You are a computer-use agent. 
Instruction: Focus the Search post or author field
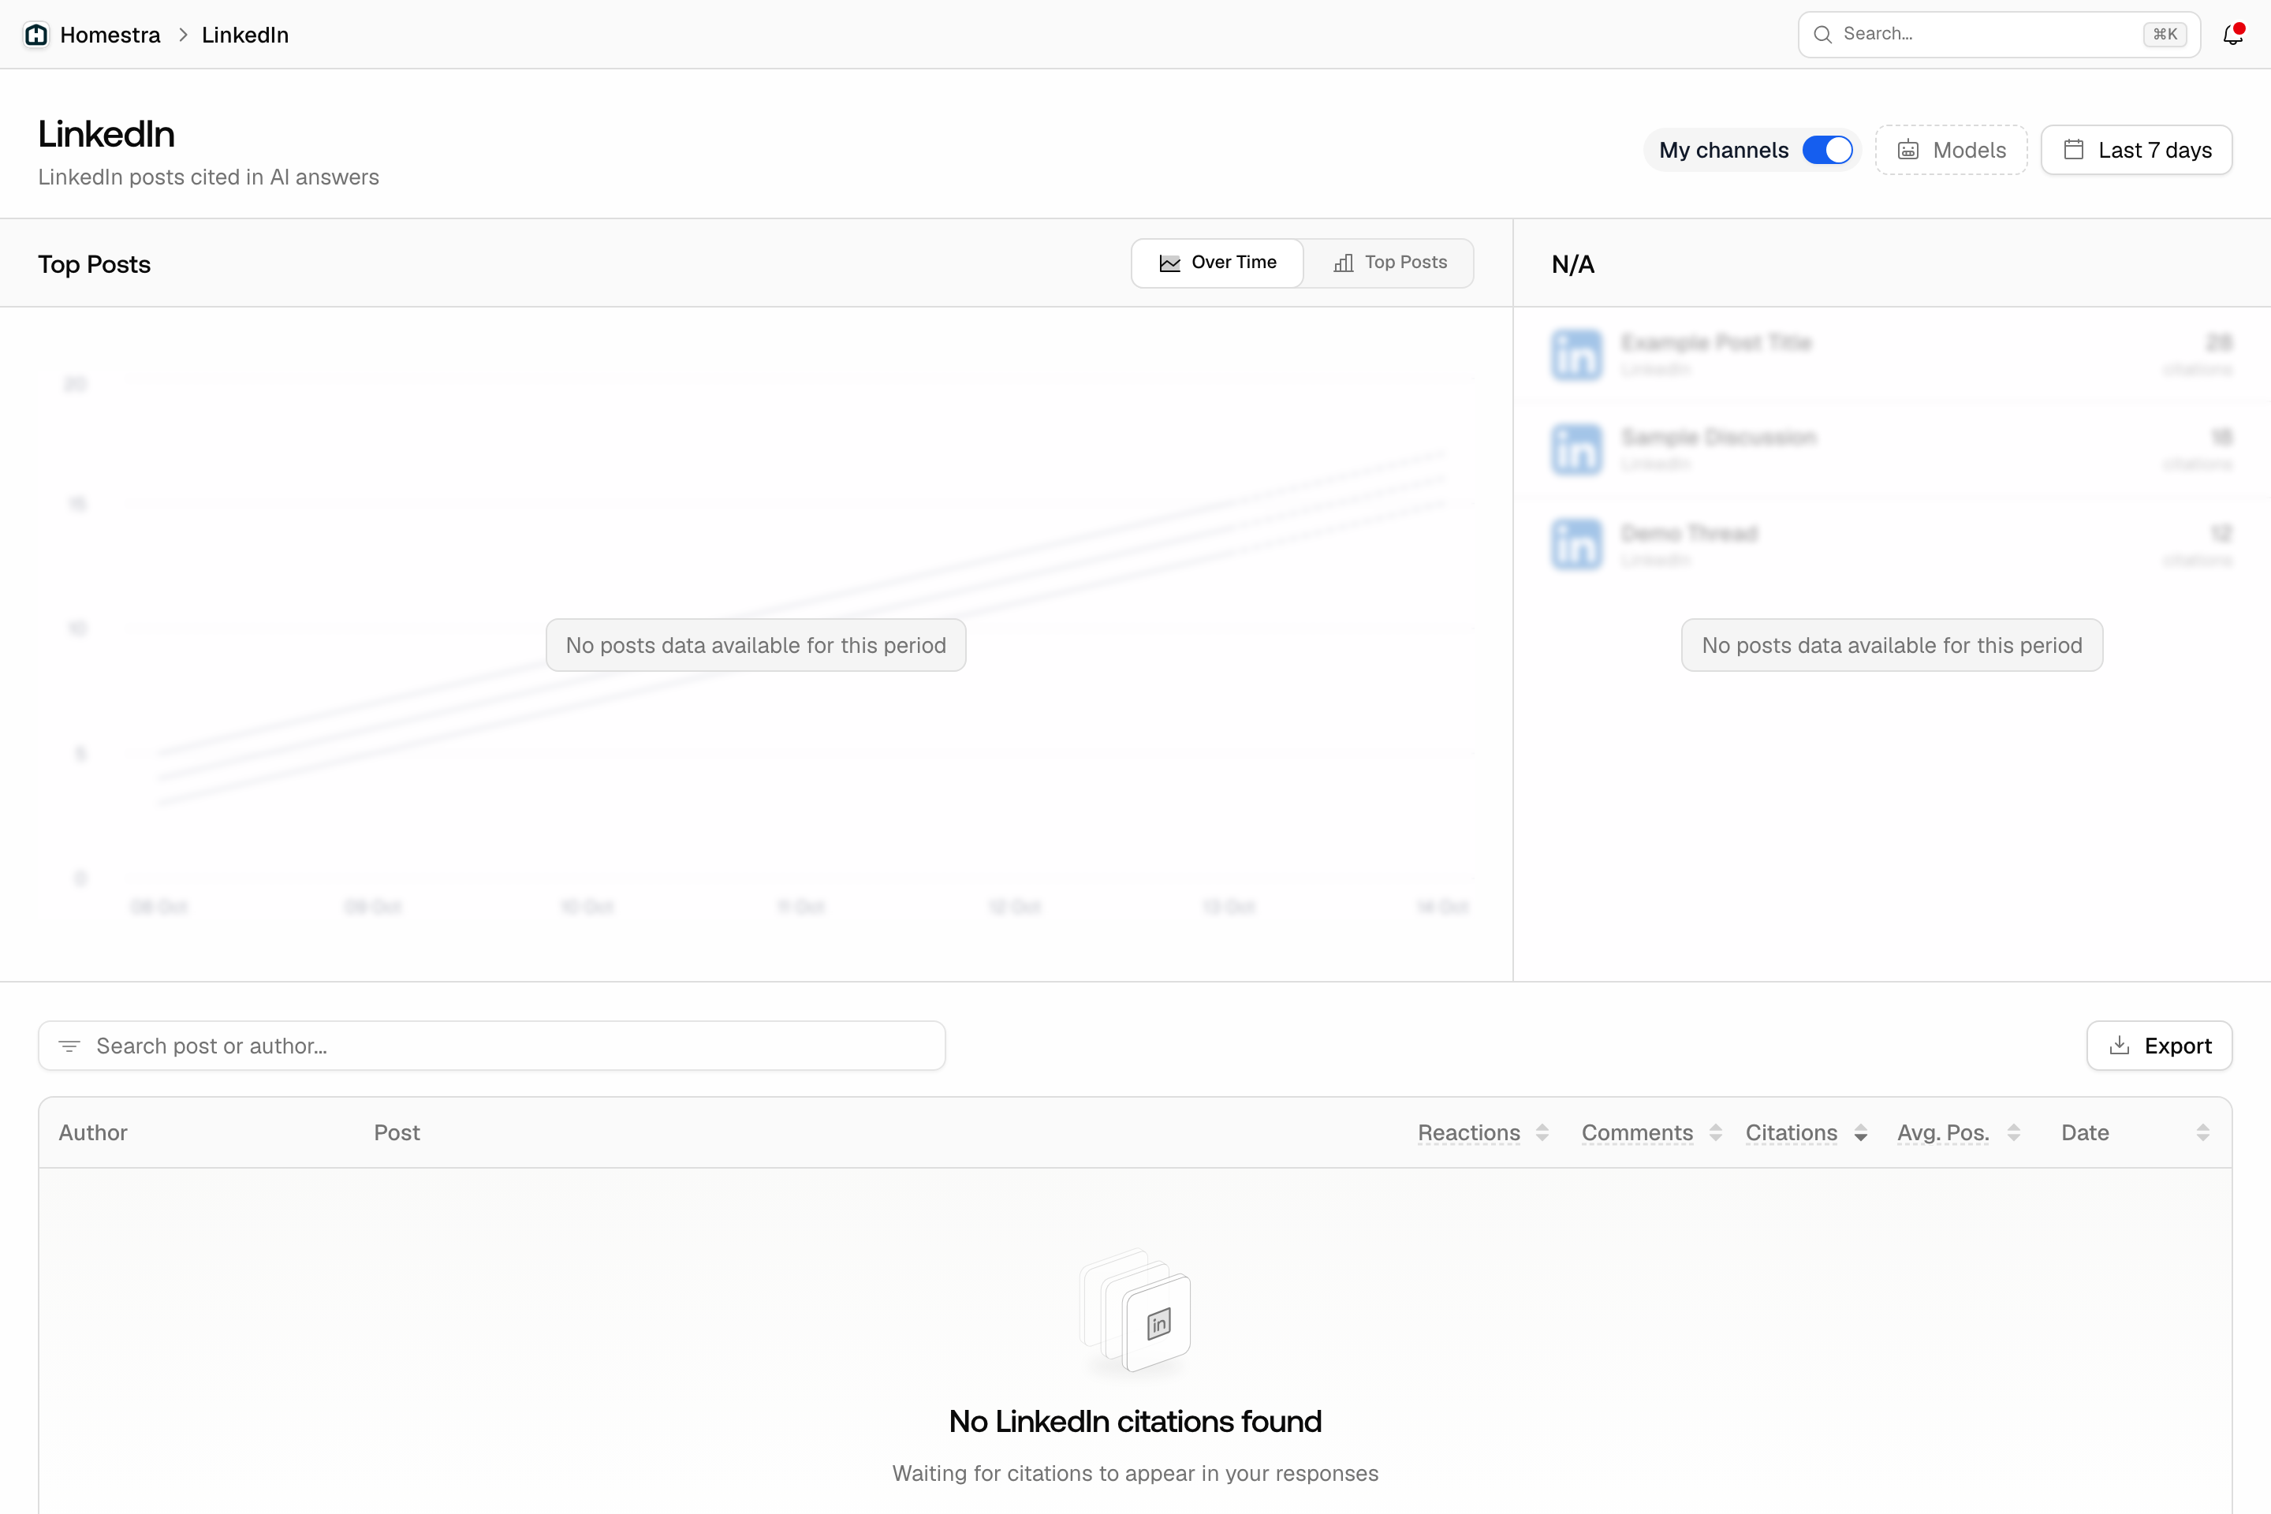click(491, 1046)
